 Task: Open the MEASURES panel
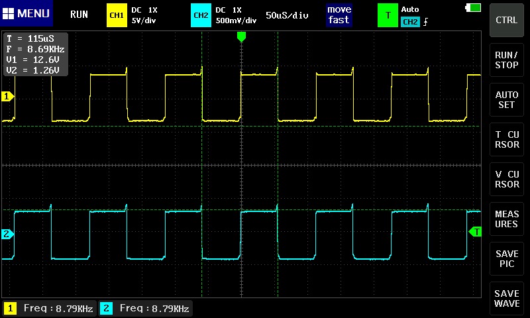point(507,219)
